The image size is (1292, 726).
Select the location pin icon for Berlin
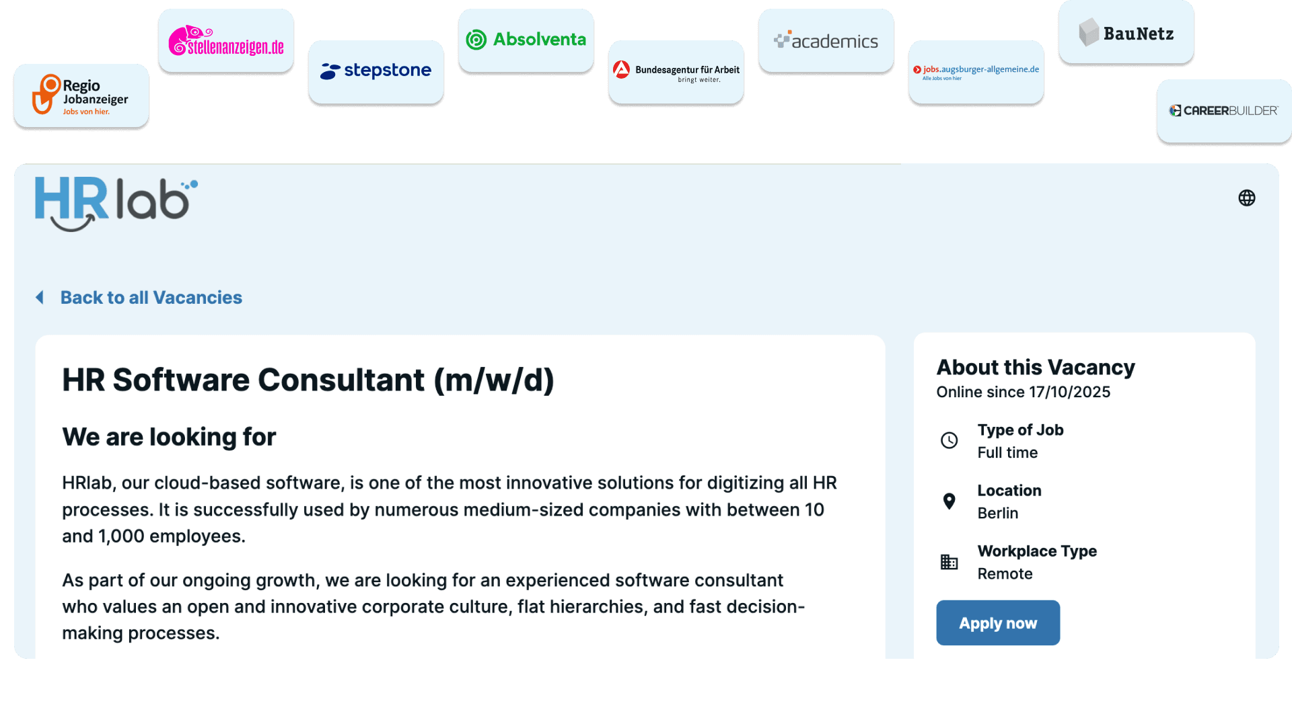click(x=949, y=501)
